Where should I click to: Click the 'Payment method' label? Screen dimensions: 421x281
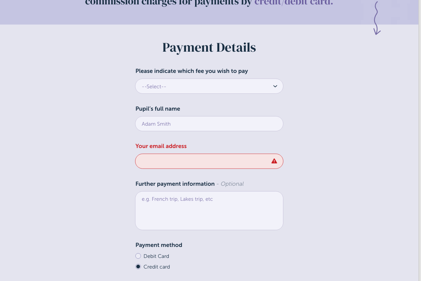pos(159,245)
